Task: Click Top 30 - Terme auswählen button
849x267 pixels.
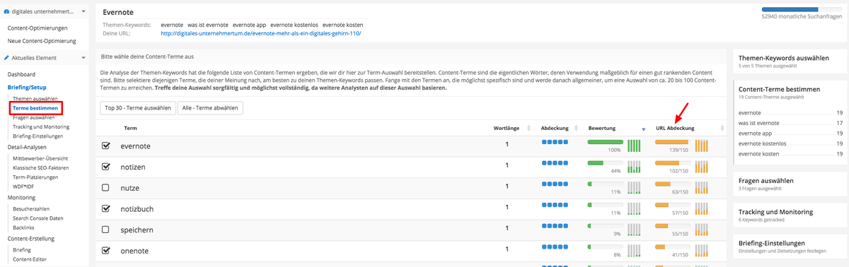Action: click(137, 108)
